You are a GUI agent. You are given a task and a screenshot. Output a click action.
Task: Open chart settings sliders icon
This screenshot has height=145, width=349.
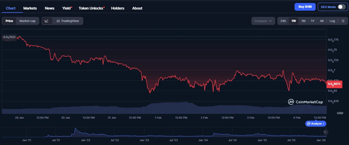pyautogui.click(x=343, y=21)
